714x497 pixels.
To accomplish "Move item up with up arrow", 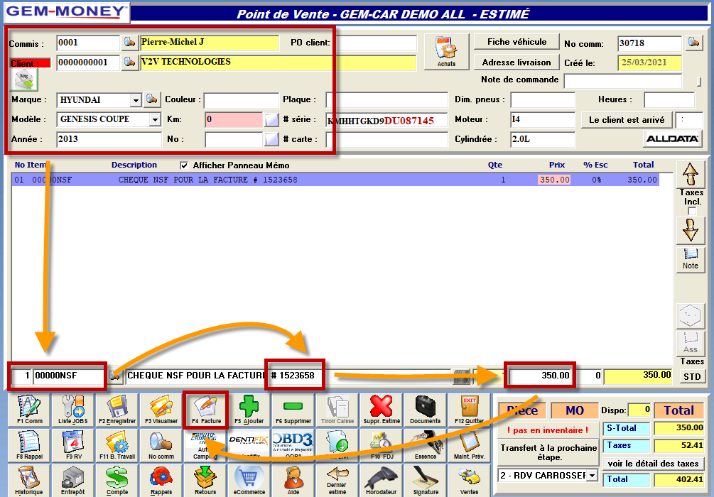I will 691,174.
